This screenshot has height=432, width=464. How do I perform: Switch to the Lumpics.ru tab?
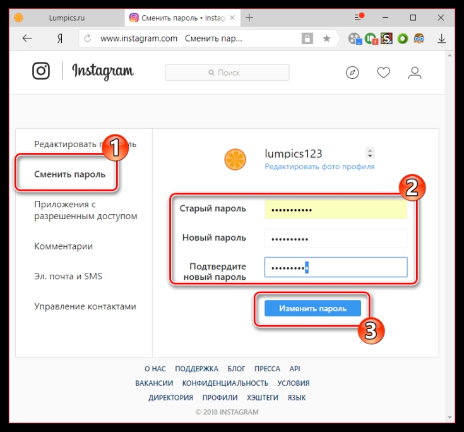click(67, 18)
